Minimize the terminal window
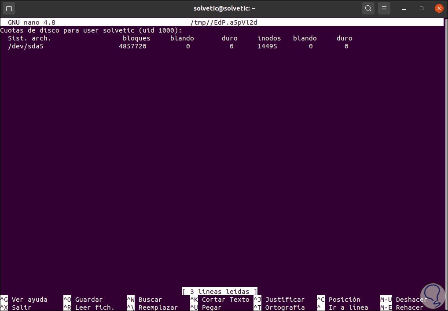Viewport: 448px width, 311px height. click(x=404, y=8)
